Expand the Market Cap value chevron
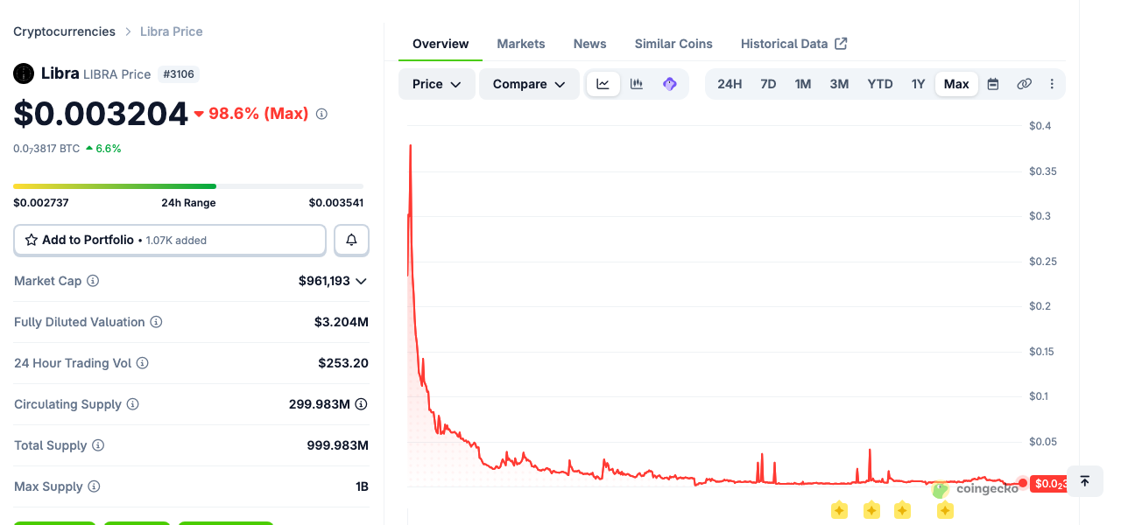The width and height of the screenshot is (1121, 525). click(x=361, y=281)
